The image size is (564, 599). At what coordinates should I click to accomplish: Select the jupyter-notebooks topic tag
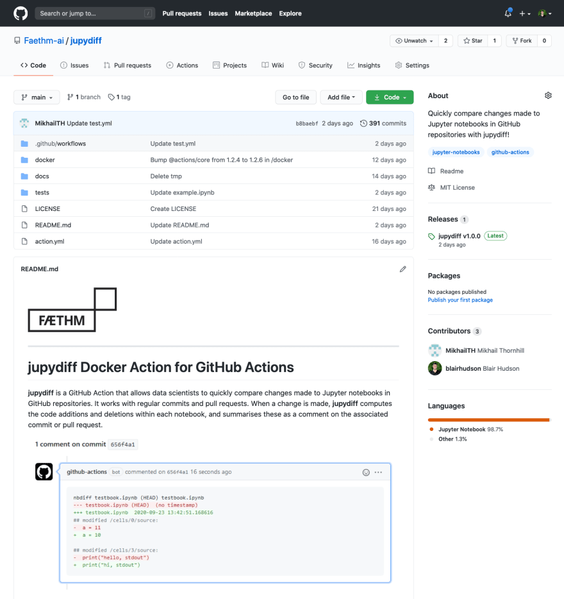tap(456, 153)
